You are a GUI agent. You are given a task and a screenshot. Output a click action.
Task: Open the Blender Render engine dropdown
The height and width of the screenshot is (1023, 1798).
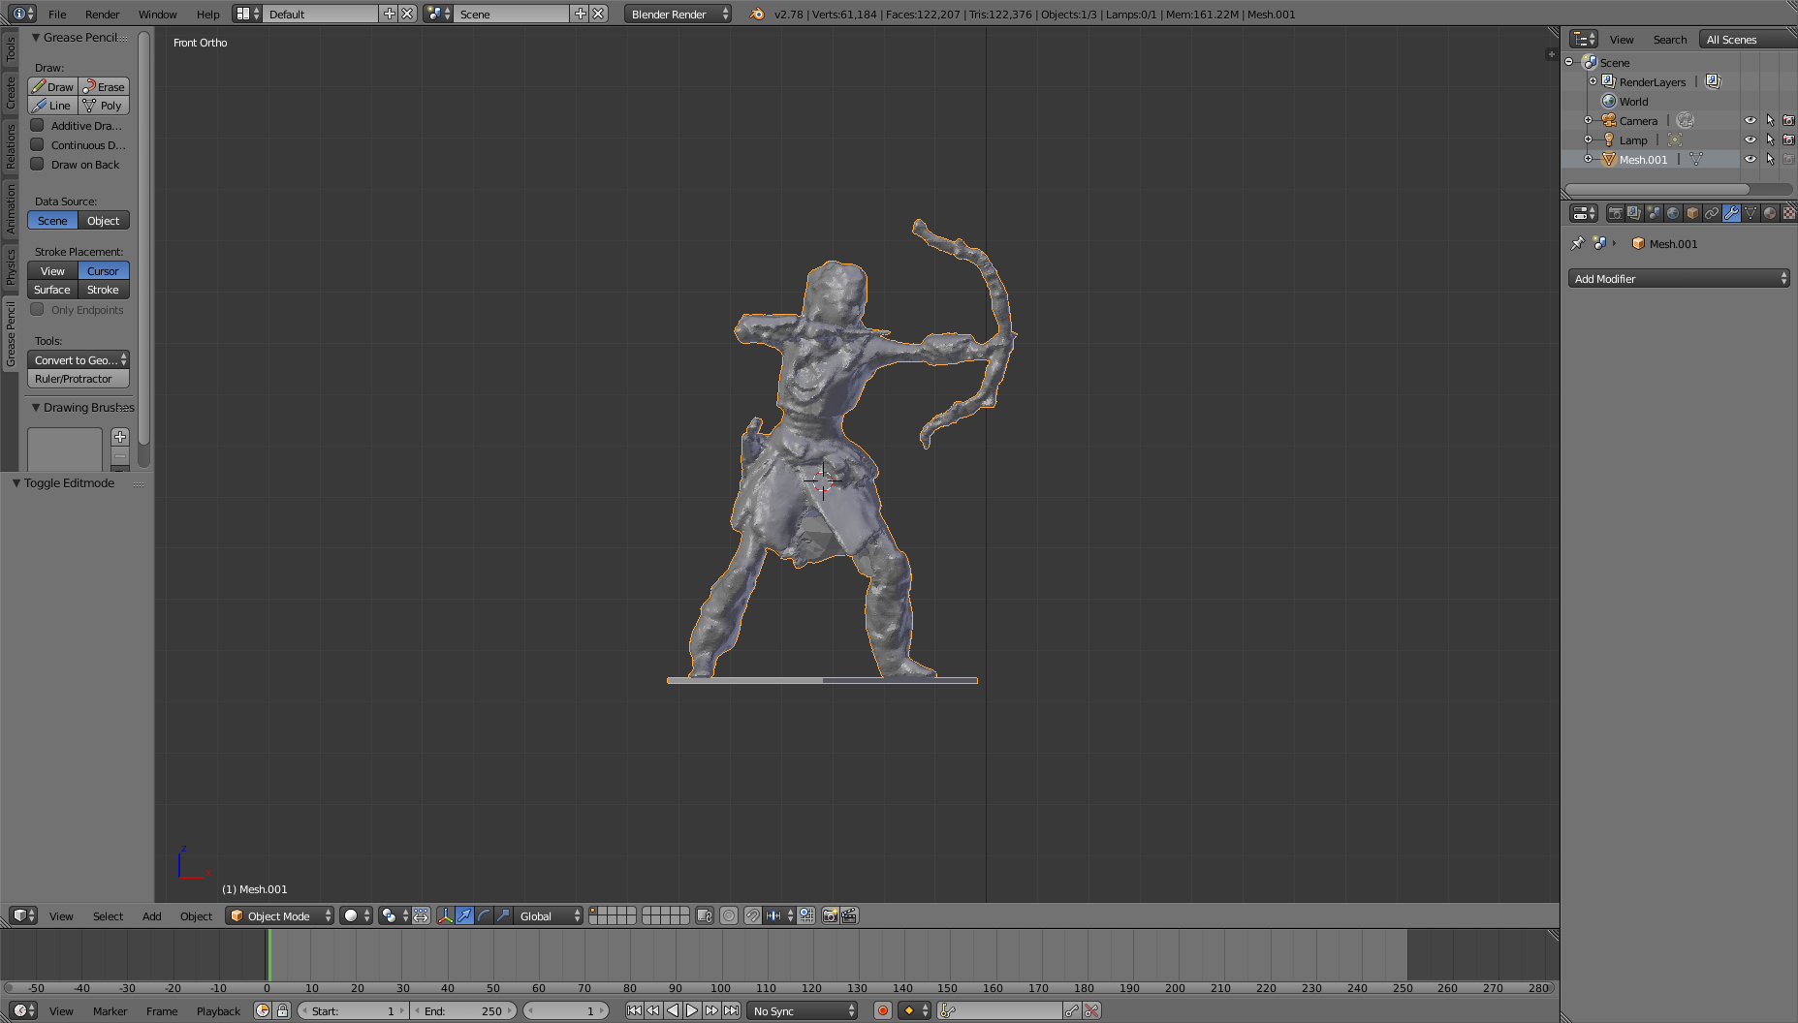[678, 14]
